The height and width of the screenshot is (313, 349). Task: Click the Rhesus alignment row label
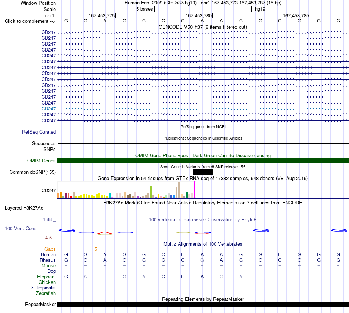[48, 260]
